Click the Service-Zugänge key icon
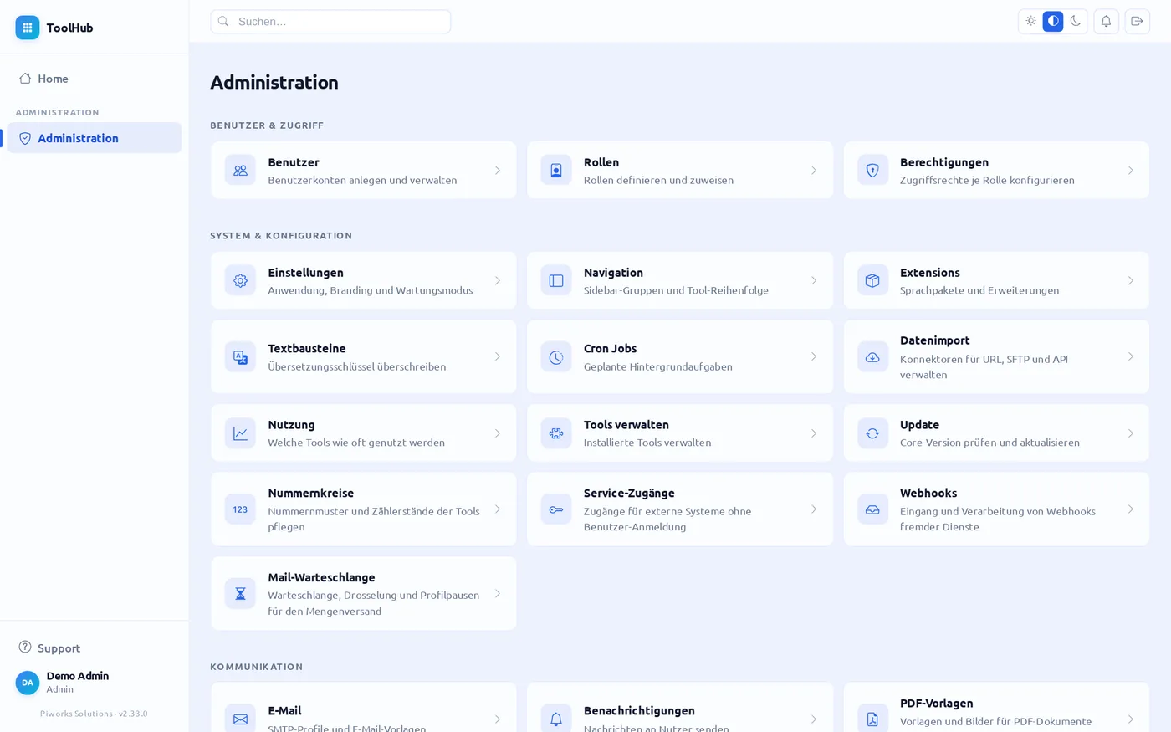The height and width of the screenshot is (732, 1171). 556,509
